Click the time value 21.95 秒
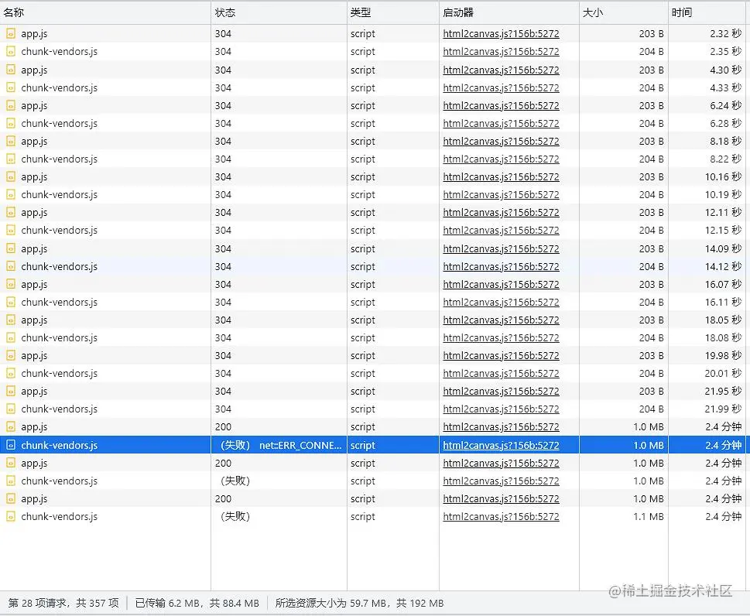Viewport: 750px width, 616px height. 723,392
